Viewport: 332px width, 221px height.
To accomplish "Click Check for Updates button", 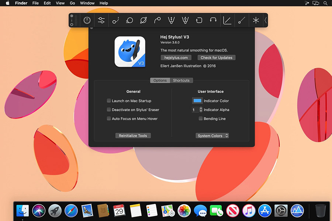I will [x=217, y=57].
